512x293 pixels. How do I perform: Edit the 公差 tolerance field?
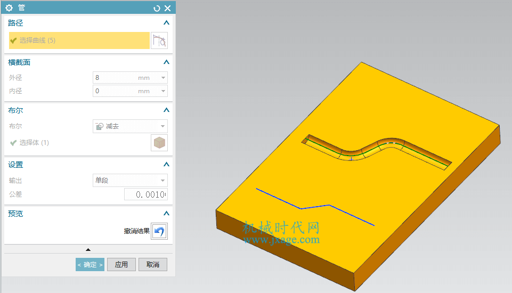click(146, 194)
